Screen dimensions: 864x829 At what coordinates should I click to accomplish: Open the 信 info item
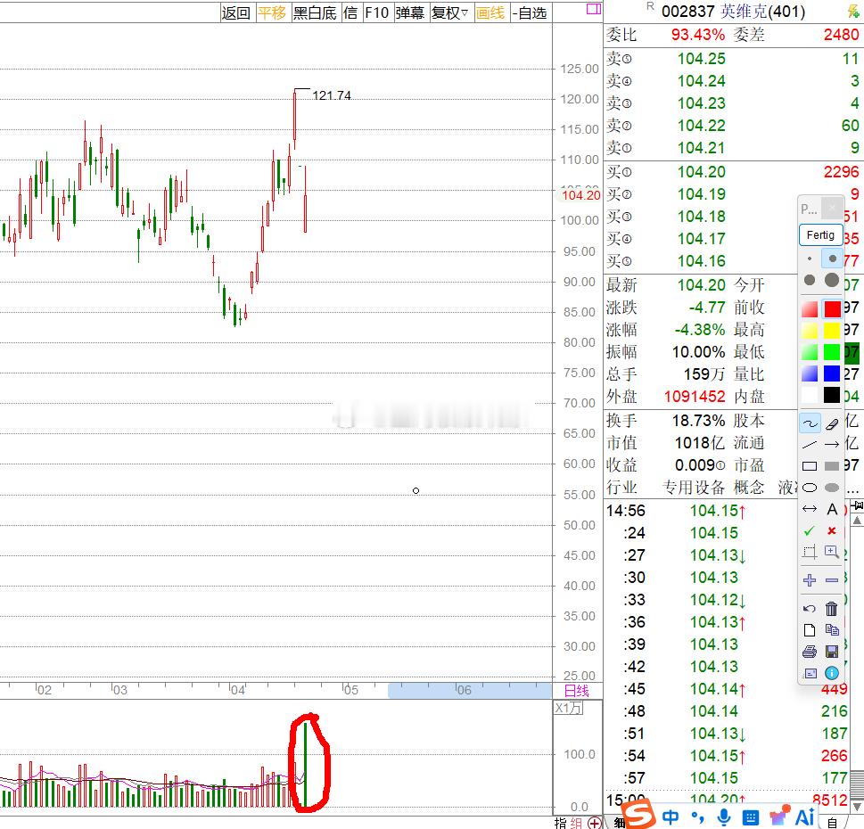click(x=350, y=12)
